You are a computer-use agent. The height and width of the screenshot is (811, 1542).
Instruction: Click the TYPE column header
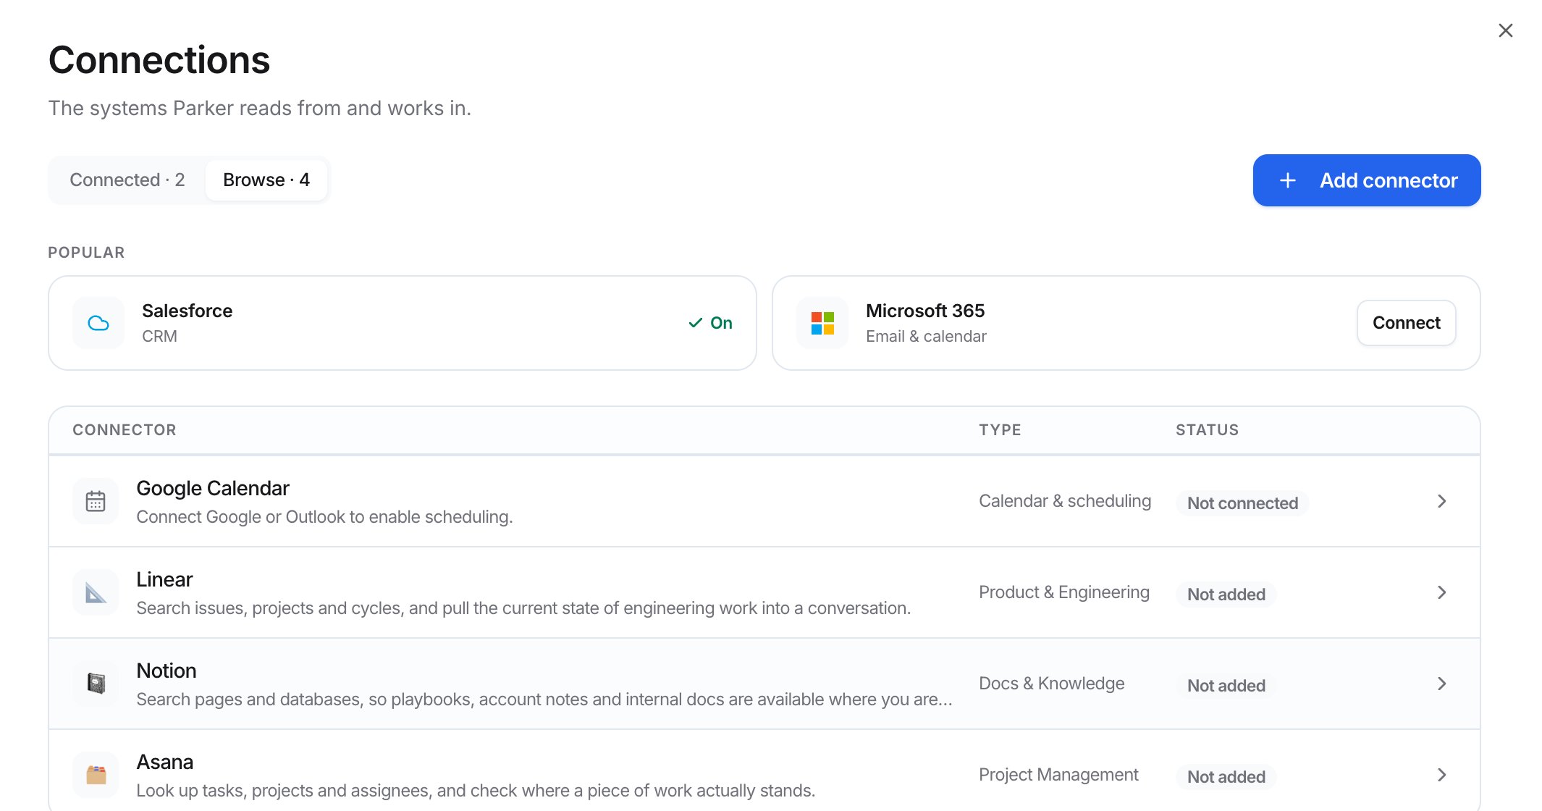point(1000,430)
